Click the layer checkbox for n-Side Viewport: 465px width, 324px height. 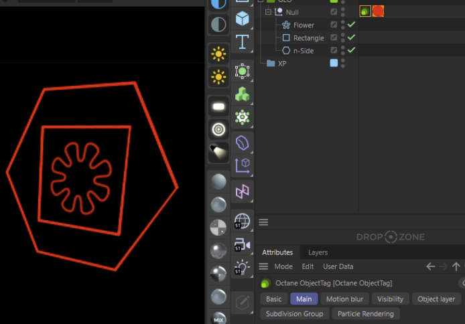(334, 50)
